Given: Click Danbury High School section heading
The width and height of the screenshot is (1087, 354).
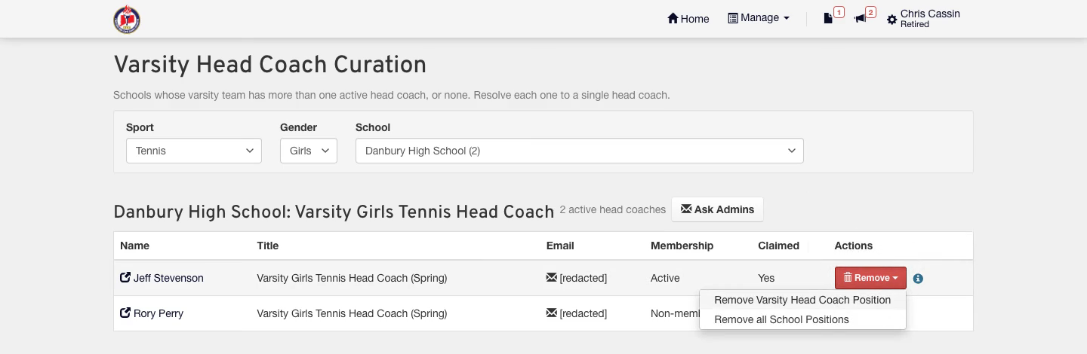Looking at the screenshot, I should click(x=334, y=212).
